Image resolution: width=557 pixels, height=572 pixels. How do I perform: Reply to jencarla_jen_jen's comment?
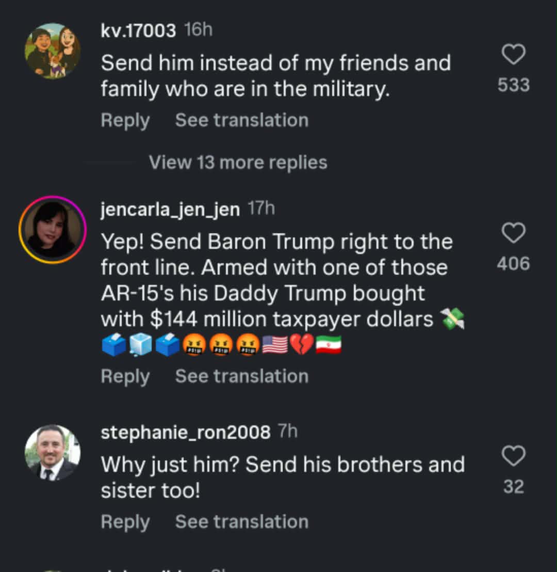tap(125, 376)
